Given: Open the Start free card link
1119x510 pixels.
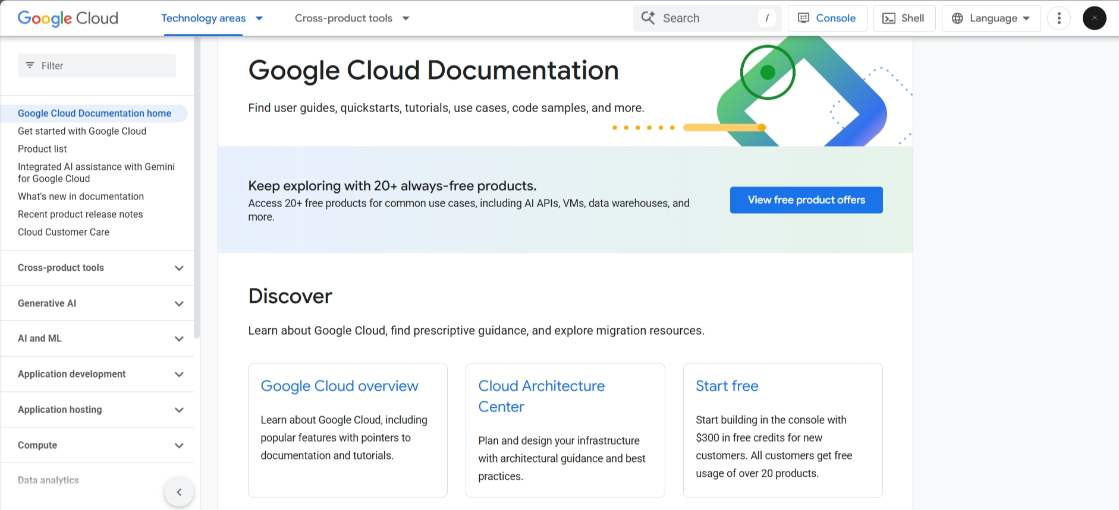Looking at the screenshot, I should pos(727,386).
